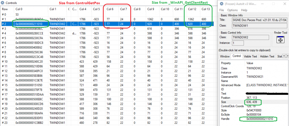Click the AutoIt Window Info app icon

coord(221,4)
